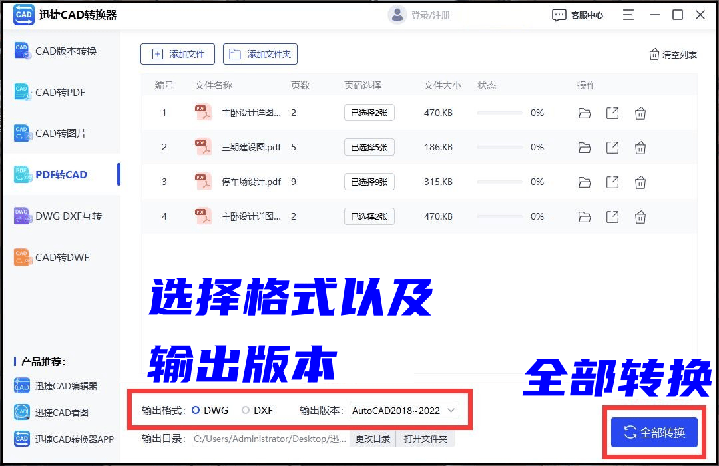This screenshot has width=719, height=466.
Task: Select DXF output format
Action: point(257,411)
